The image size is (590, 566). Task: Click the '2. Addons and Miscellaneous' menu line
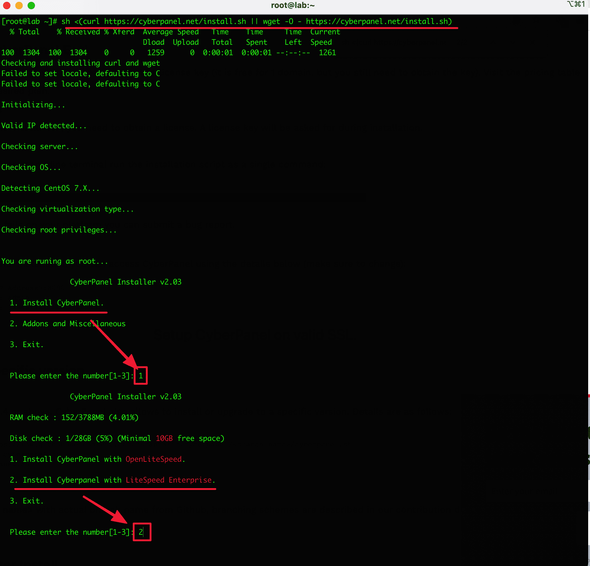pos(67,324)
